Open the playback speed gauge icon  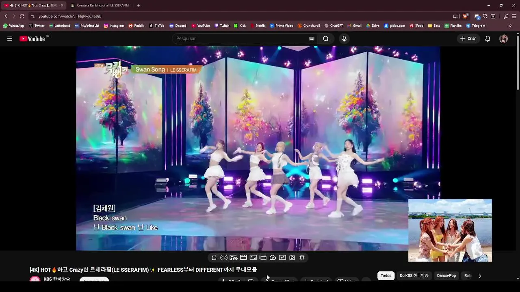click(273, 258)
